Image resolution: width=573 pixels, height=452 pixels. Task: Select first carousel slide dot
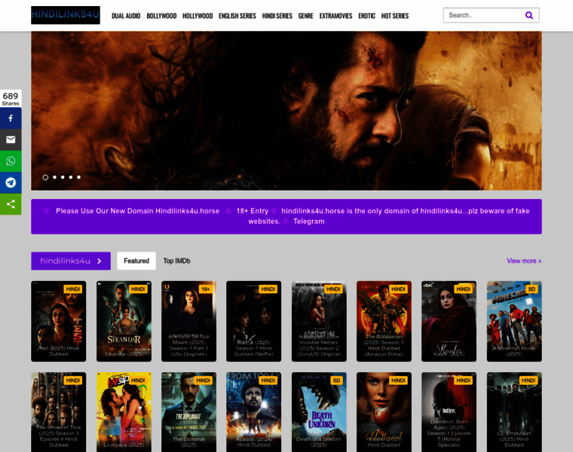coord(45,178)
